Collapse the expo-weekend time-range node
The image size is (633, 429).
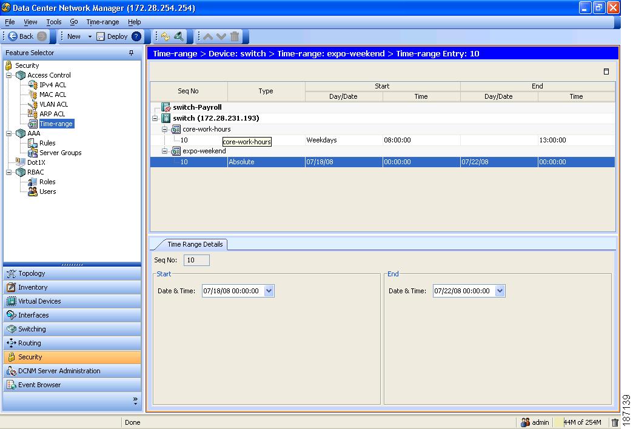(x=164, y=151)
